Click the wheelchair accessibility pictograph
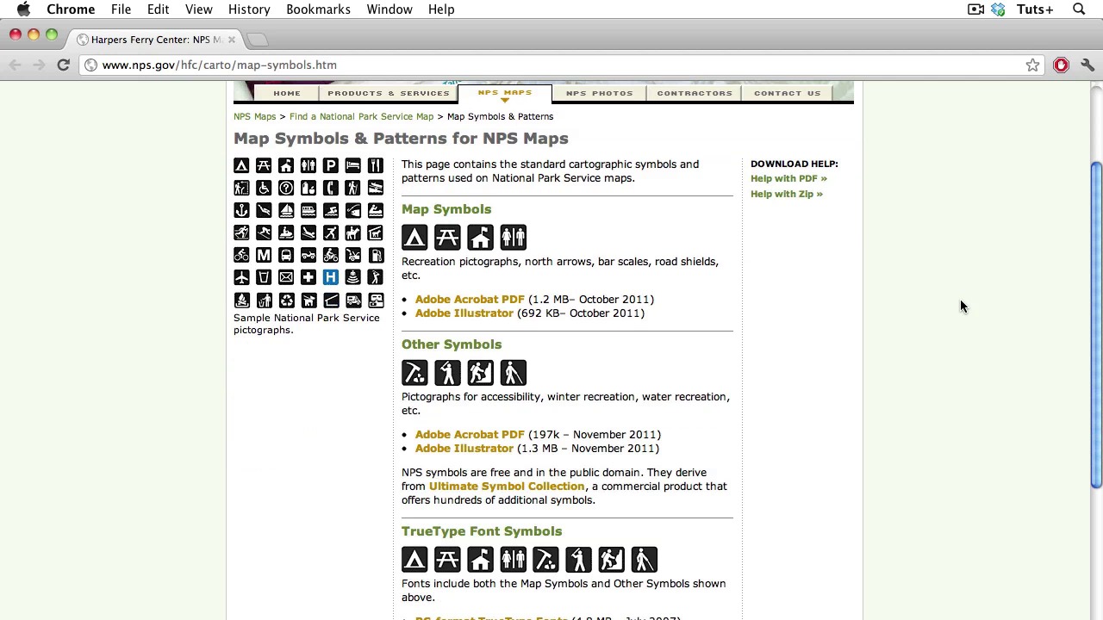The image size is (1103, 620). click(264, 188)
